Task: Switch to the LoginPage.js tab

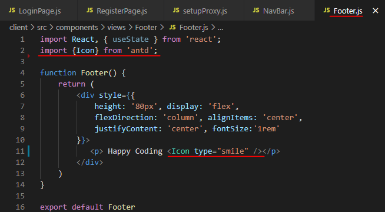Action: [38, 11]
